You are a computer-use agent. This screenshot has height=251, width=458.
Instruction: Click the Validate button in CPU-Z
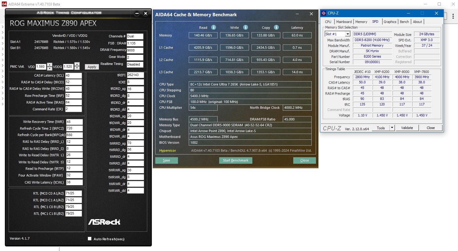tap(407, 128)
